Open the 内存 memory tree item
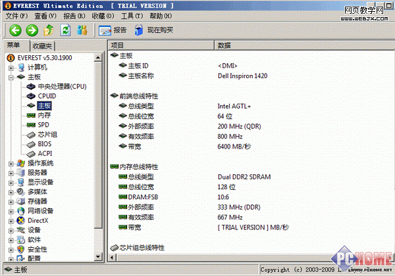The width and height of the screenshot is (395, 276). click(44, 115)
